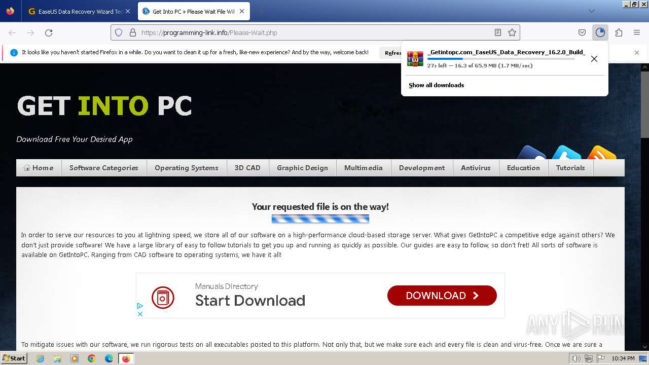Open the Multimedia menu
Screen dimensions: 649x365
pyautogui.click(x=364, y=168)
